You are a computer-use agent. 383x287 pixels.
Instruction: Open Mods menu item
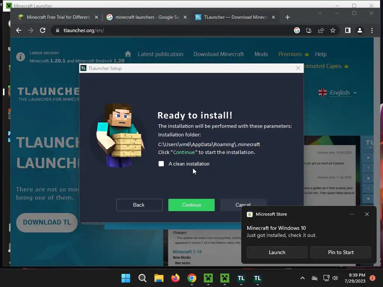pyautogui.click(x=261, y=54)
